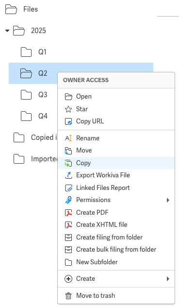Viewport: 179px width, 307px height.
Task: Click the Files root folder icon
Action: [11, 9]
